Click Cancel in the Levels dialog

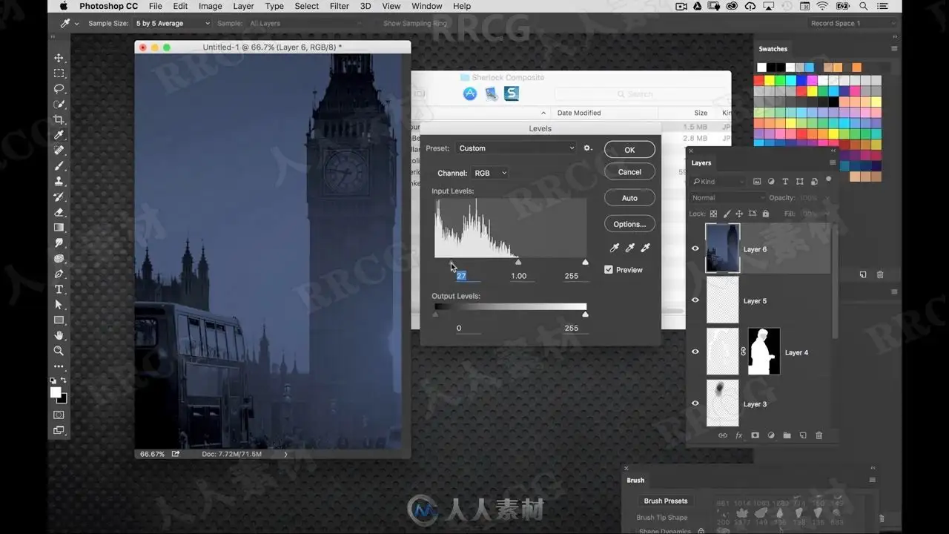tap(629, 172)
